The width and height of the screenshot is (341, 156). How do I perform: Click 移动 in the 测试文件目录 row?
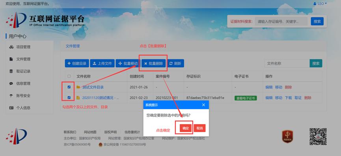pos(279,87)
